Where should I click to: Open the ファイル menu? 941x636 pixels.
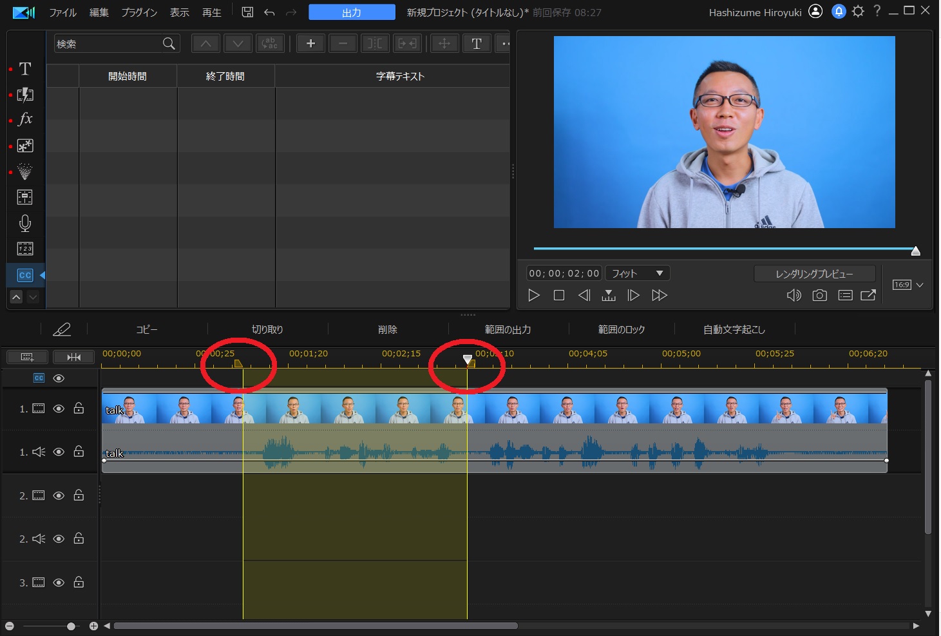[62, 12]
